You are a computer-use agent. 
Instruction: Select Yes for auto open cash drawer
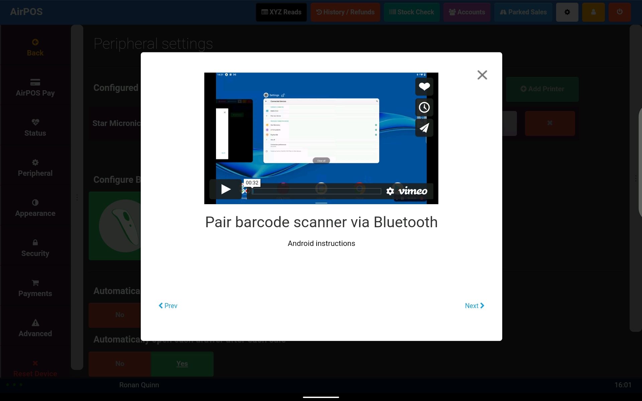point(182,364)
